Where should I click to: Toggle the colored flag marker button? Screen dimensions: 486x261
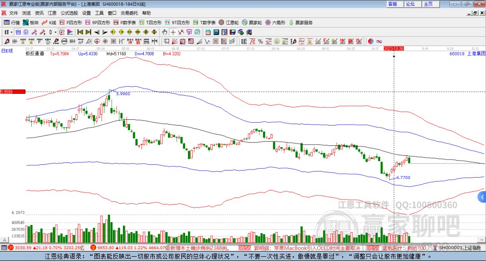point(70,32)
